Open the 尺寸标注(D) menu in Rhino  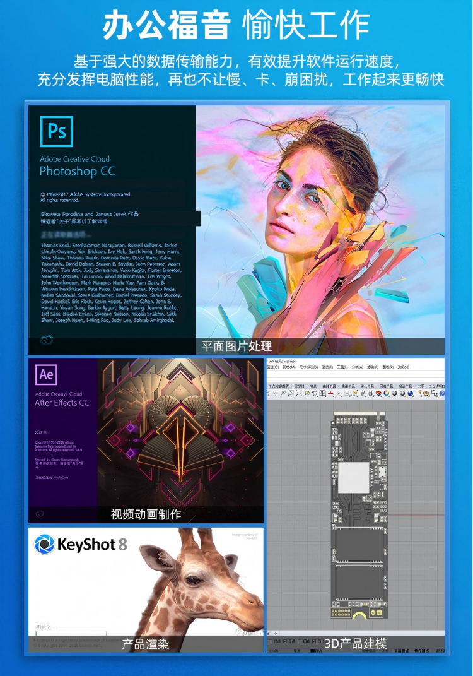308,367
